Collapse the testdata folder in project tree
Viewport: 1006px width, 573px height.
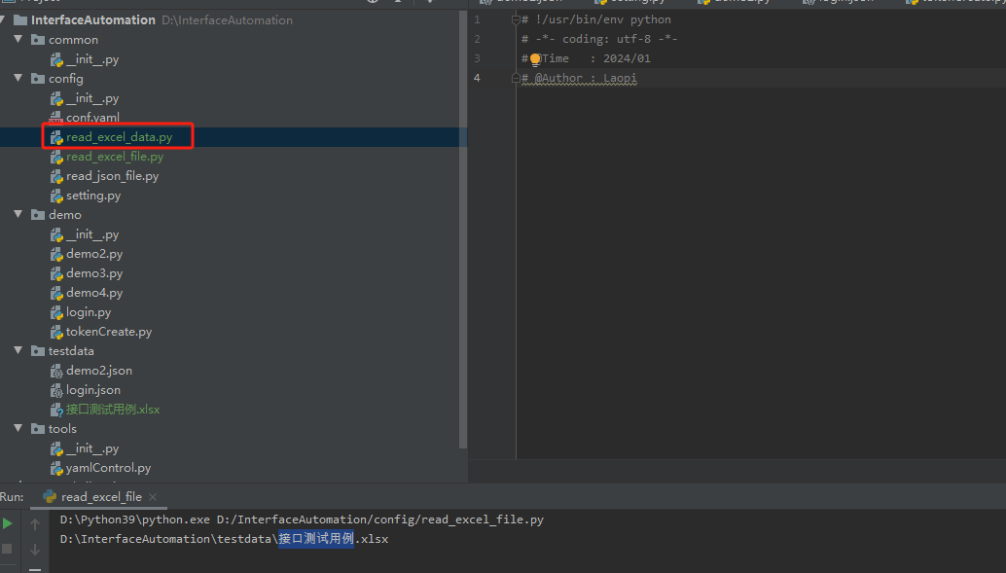point(18,350)
